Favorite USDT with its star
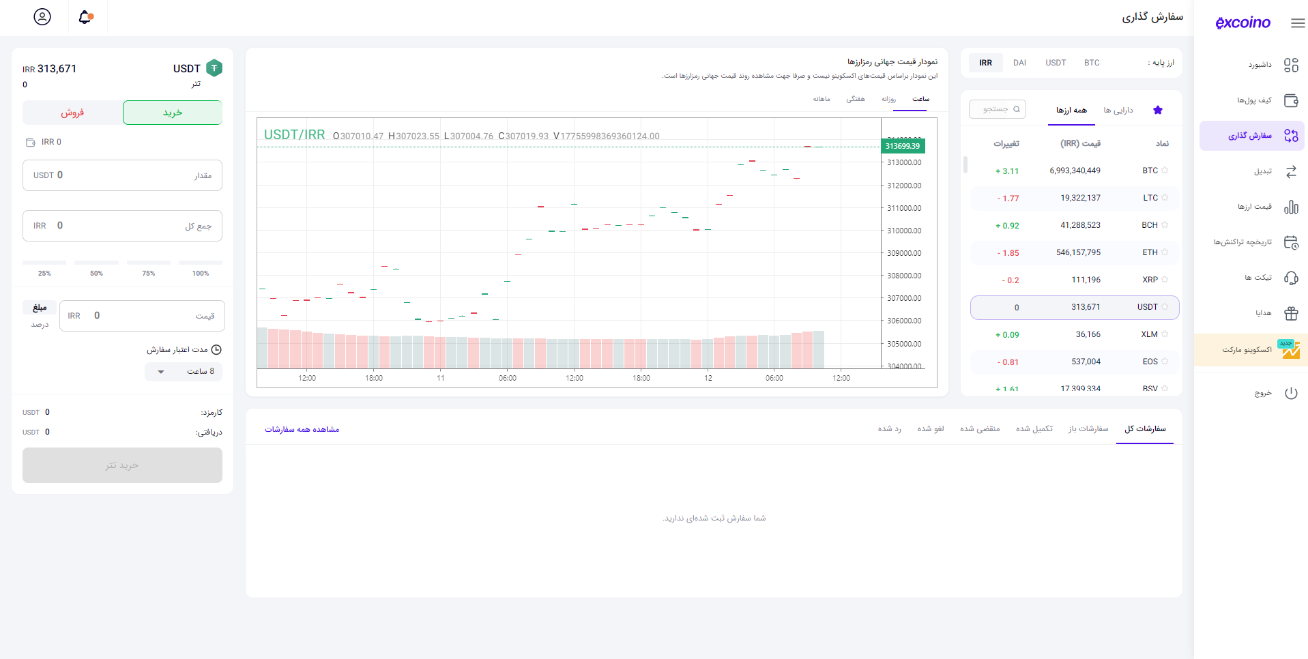 point(1165,307)
